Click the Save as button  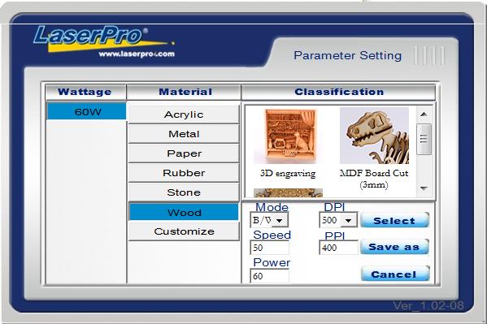pos(395,247)
